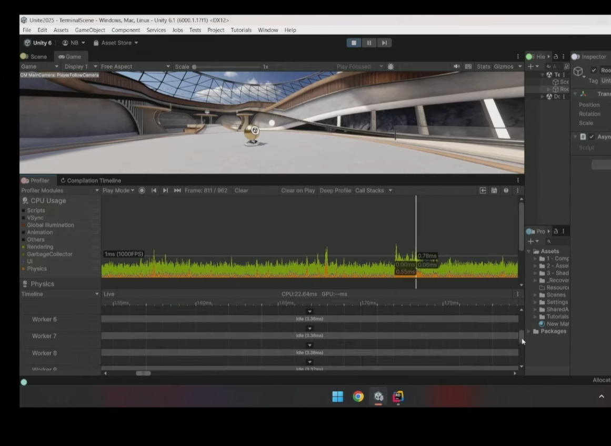611x446 pixels.
Task: Click the Async script component icon
Action: (583, 136)
